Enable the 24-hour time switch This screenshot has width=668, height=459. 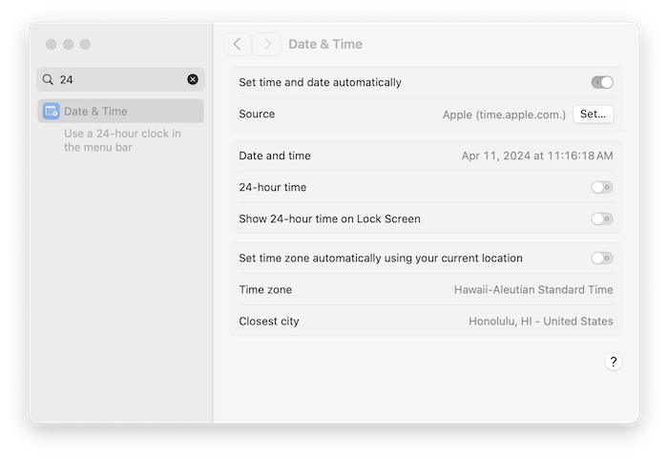tap(602, 187)
